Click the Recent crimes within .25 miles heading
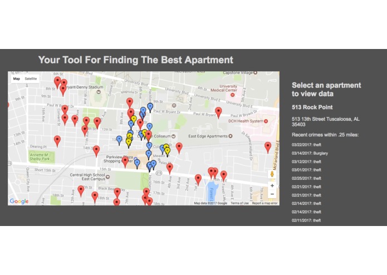The image size is (387, 275). (325, 135)
